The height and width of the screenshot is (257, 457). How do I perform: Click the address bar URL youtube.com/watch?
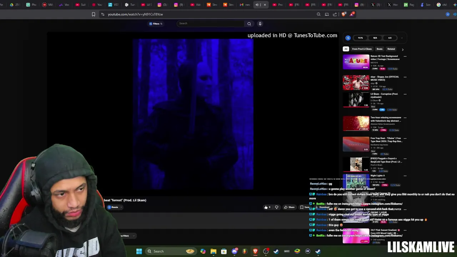tap(135, 14)
